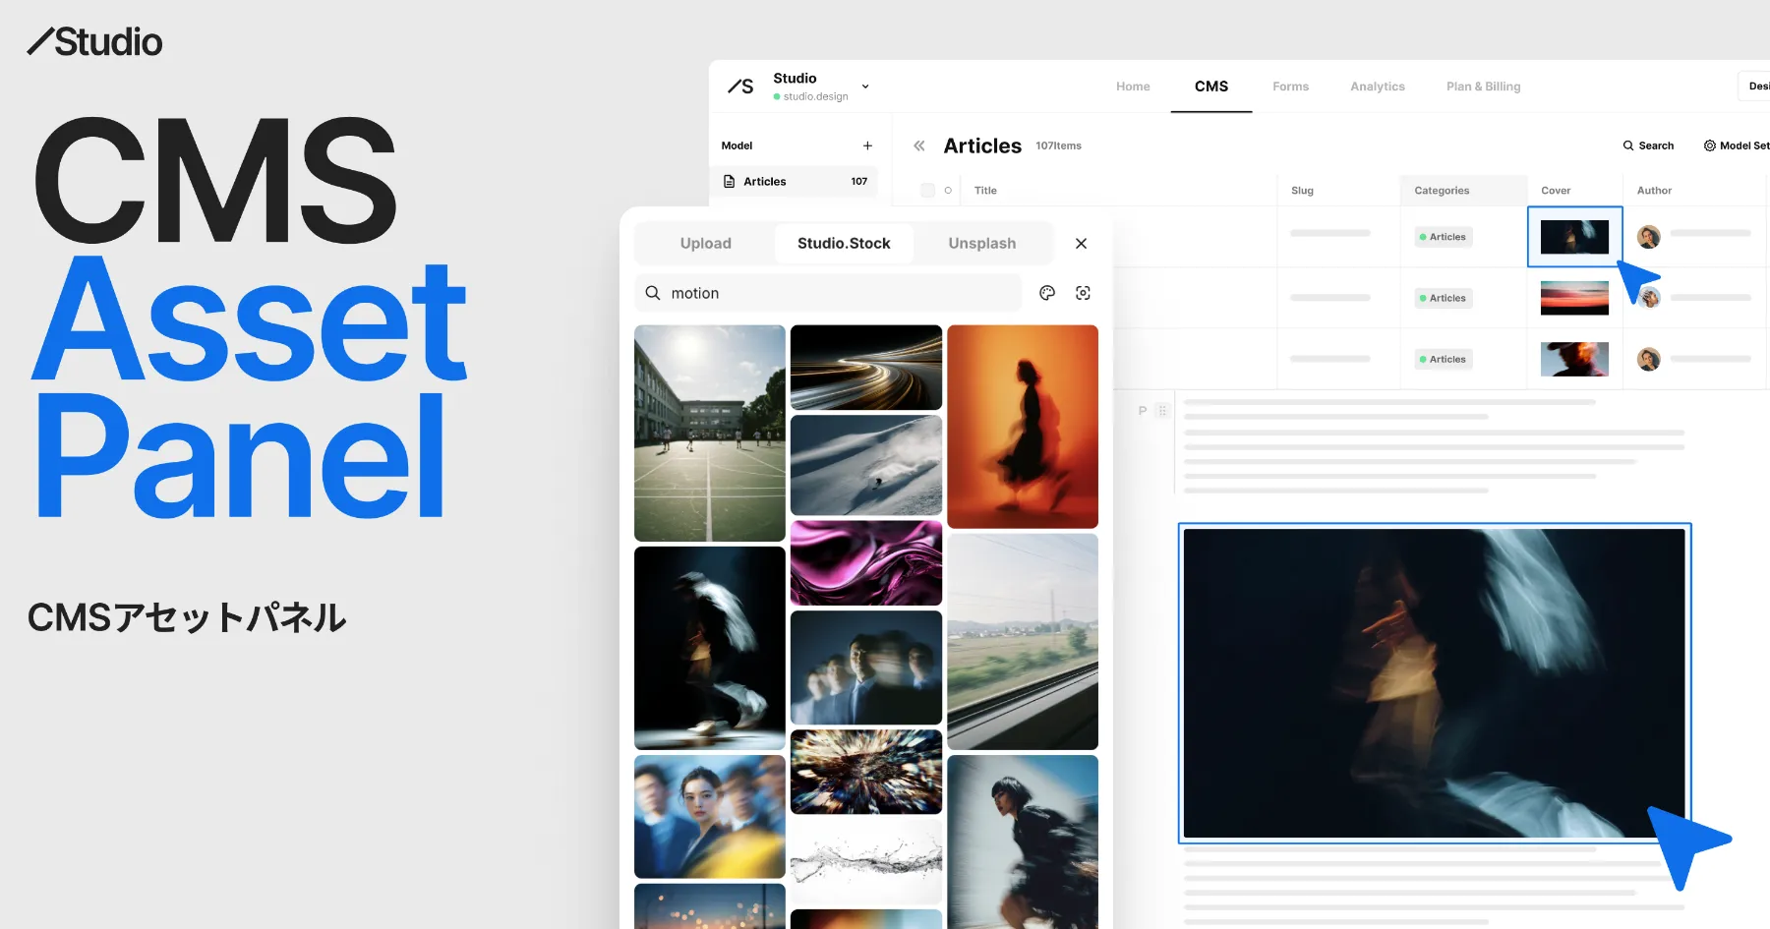
Task: Click the Articles category tag in the third row
Action: tap(1444, 359)
